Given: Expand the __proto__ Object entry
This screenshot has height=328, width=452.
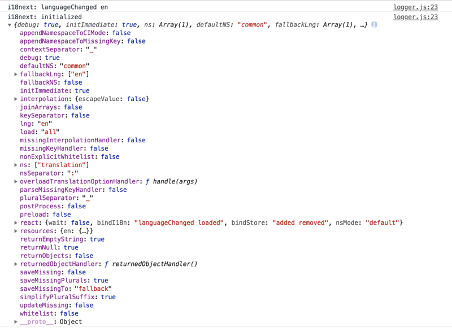Looking at the screenshot, I should [16, 322].
